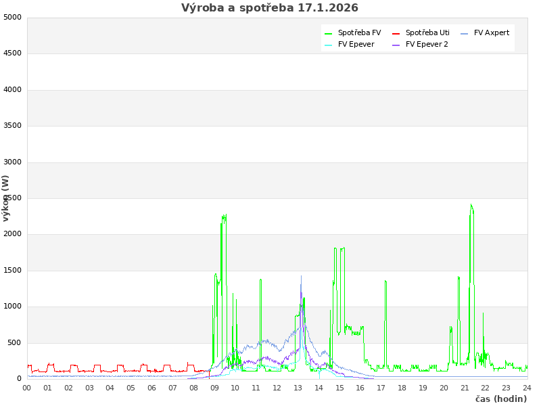The width and height of the screenshot is (541, 406).
Task: Click the čas (hodin) x-axis title
Action: point(500,399)
